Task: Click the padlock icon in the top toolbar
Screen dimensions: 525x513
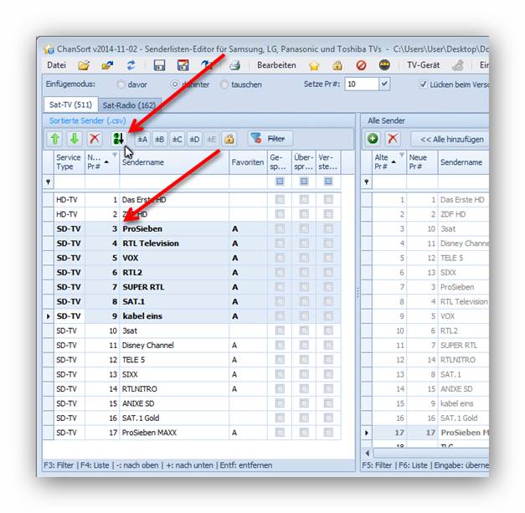Action: pos(337,65)
